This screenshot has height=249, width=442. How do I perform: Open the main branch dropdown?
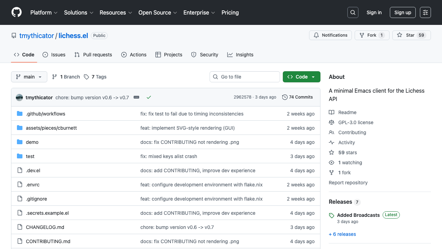29,77
